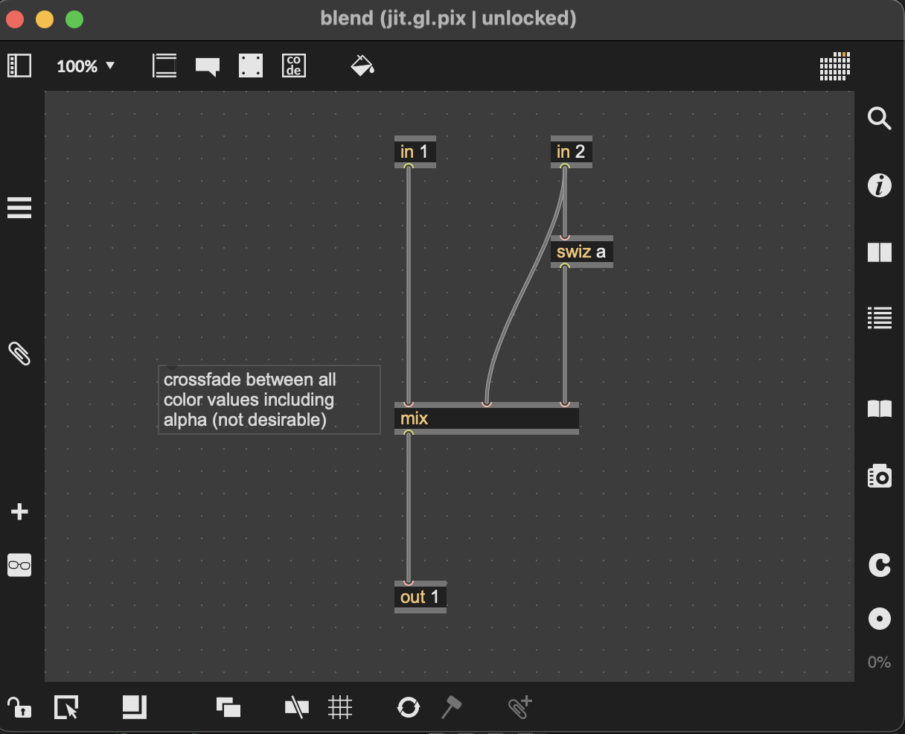Select the 'swiz a' object box
The image size is (905, 734).
click(x=582, y=252)
